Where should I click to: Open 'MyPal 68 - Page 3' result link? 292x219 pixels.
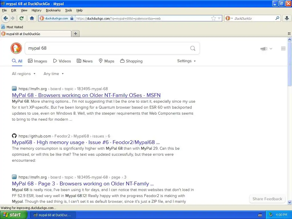(x=83, y=184)
